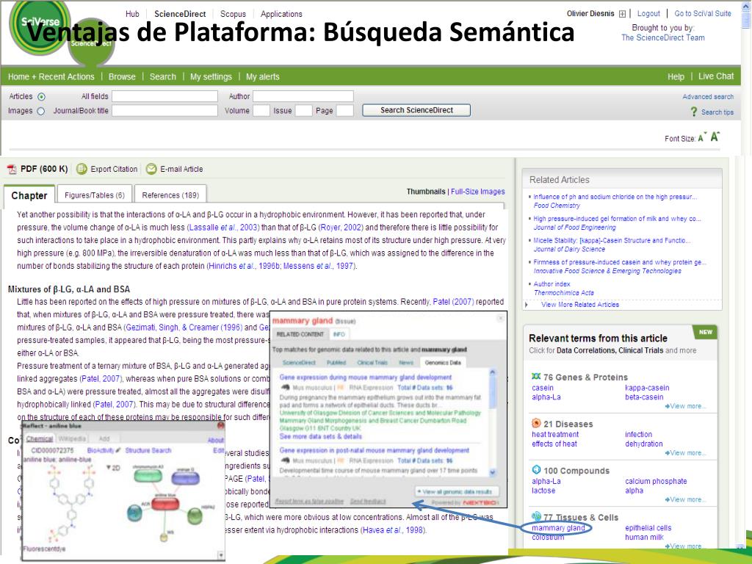Viewport: 752px width, 564px height.
Task: Click the Compounds category icon
Action: coord(536,469)
